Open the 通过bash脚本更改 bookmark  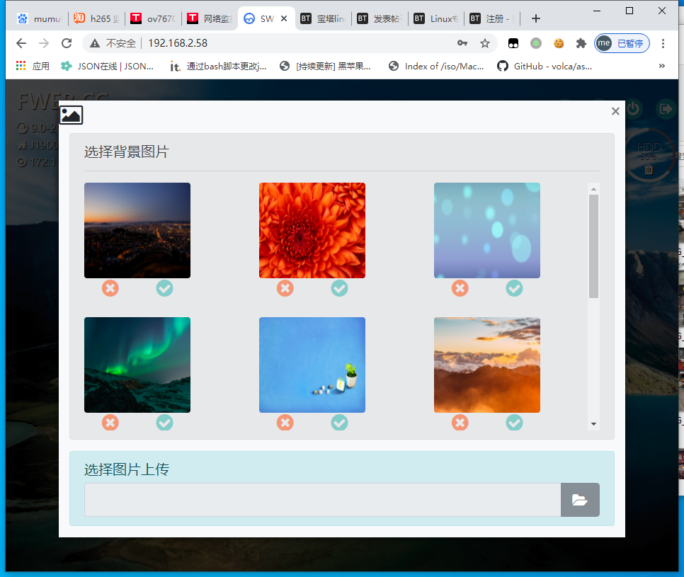[218, 67]
